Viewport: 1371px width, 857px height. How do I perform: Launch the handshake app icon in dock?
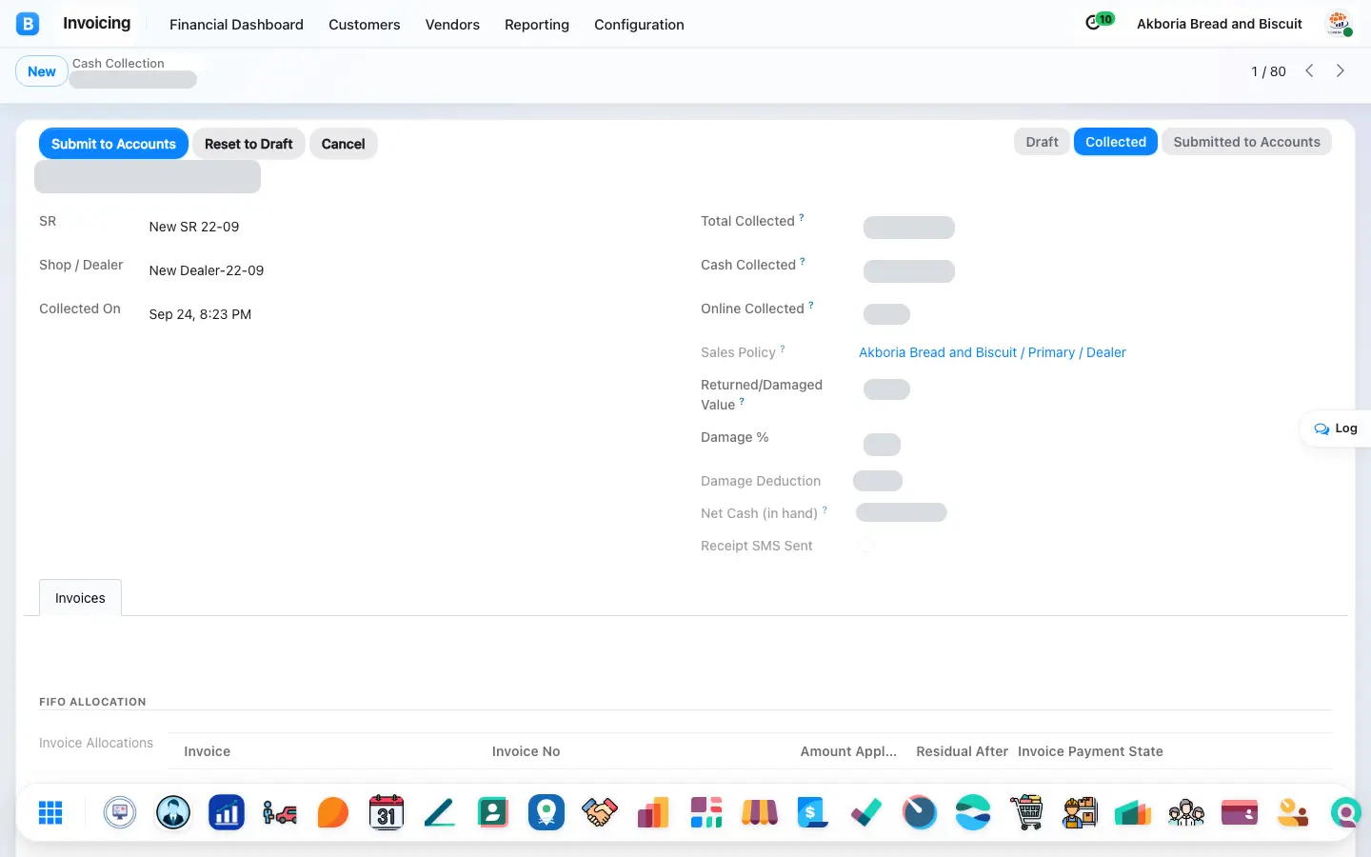600,812
